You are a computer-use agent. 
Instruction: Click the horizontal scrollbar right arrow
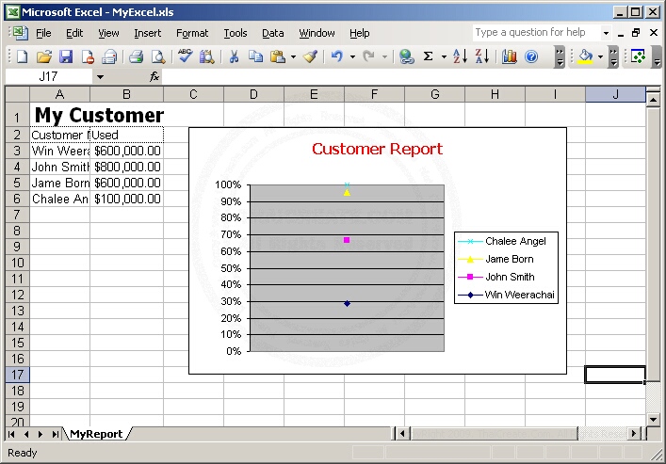point(634,434)
